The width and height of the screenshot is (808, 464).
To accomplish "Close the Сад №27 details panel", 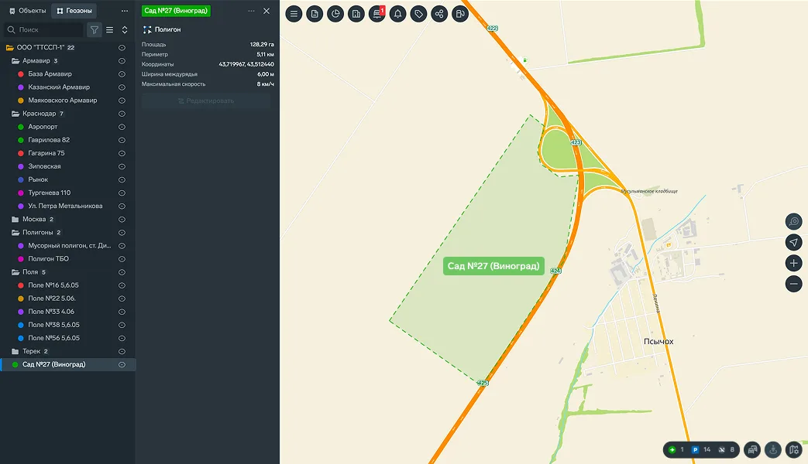I will coord(266,11).
